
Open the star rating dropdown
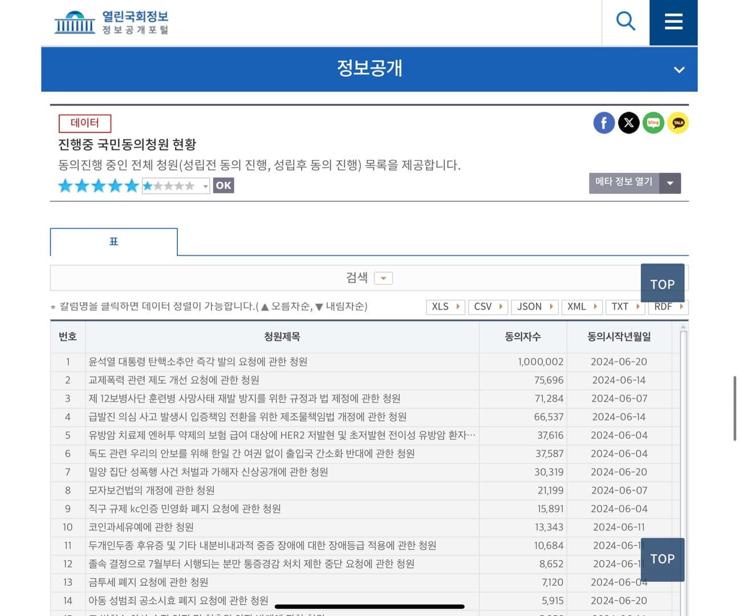pos(176,186)
